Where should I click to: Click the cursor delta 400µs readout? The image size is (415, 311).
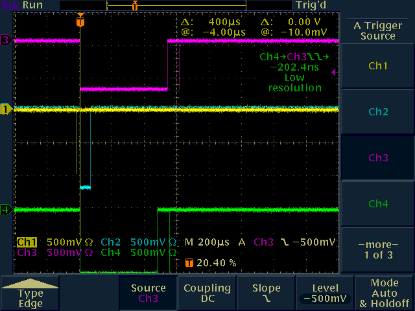211,21
